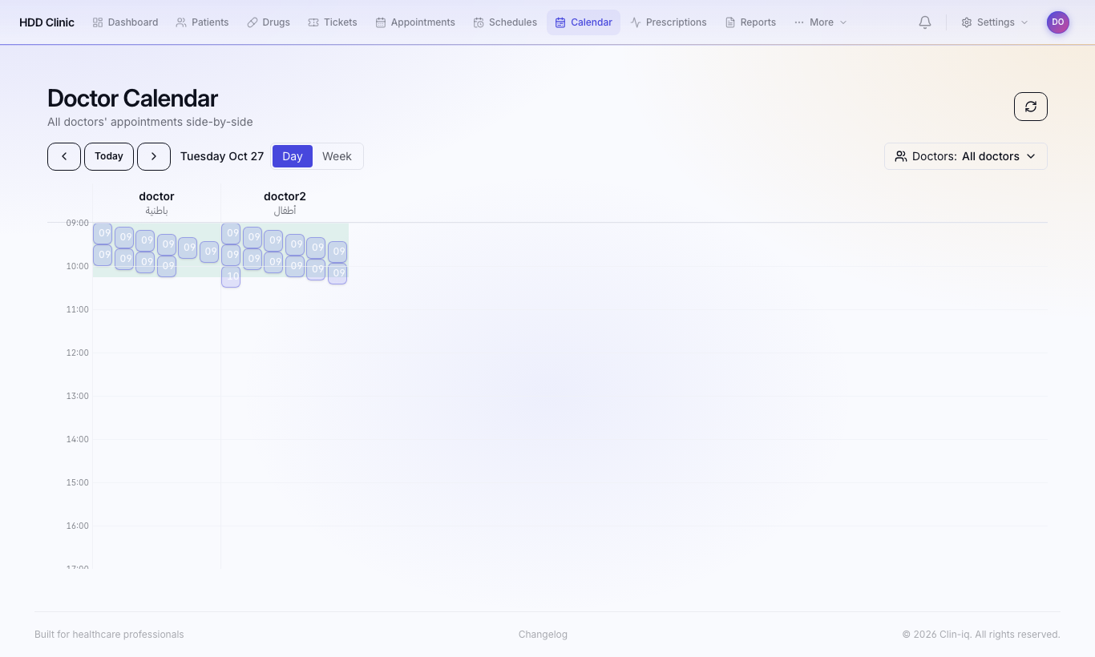Select the Calendar nav tab

tap(584, 22)
